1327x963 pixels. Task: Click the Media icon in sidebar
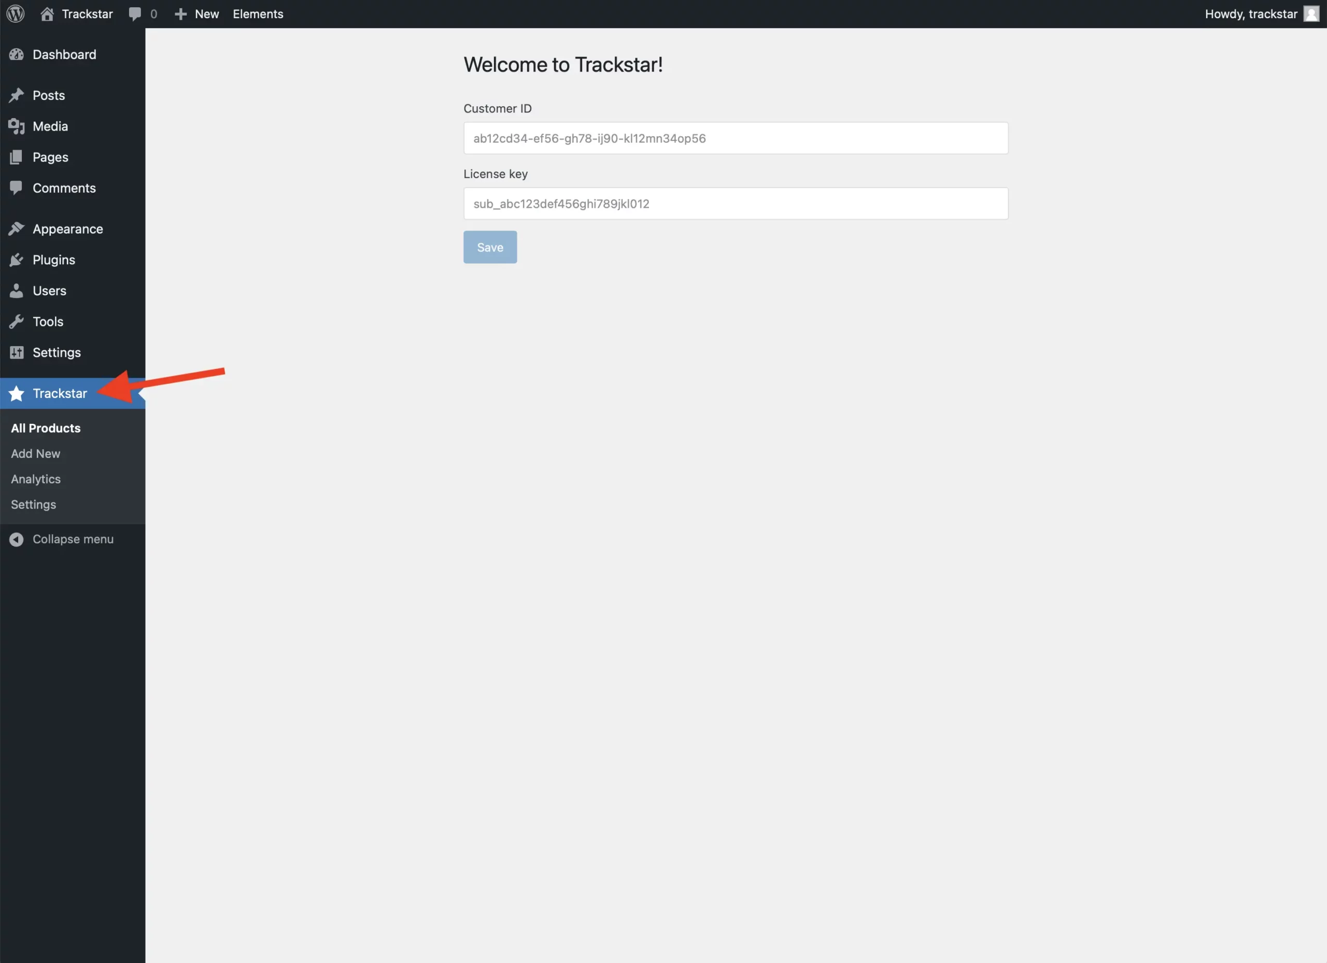coord(17,126)
